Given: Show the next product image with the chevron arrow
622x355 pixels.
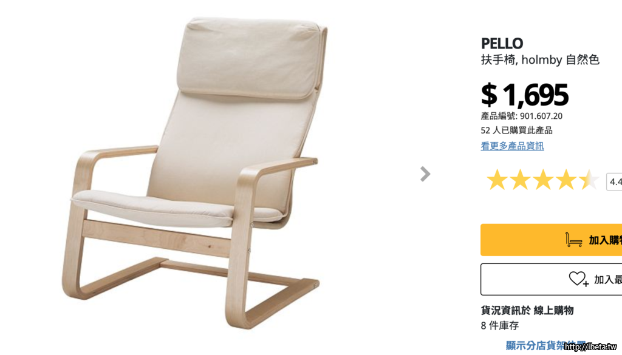Looking at the screenshot, I should (425, 174).
